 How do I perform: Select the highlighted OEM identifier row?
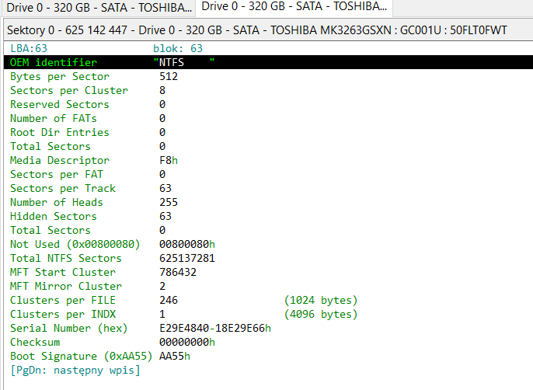click(x=268, y=62)
